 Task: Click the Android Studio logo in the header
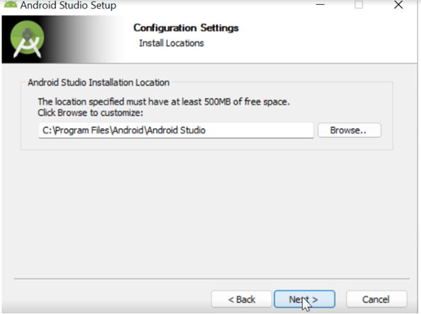[28, 41]
